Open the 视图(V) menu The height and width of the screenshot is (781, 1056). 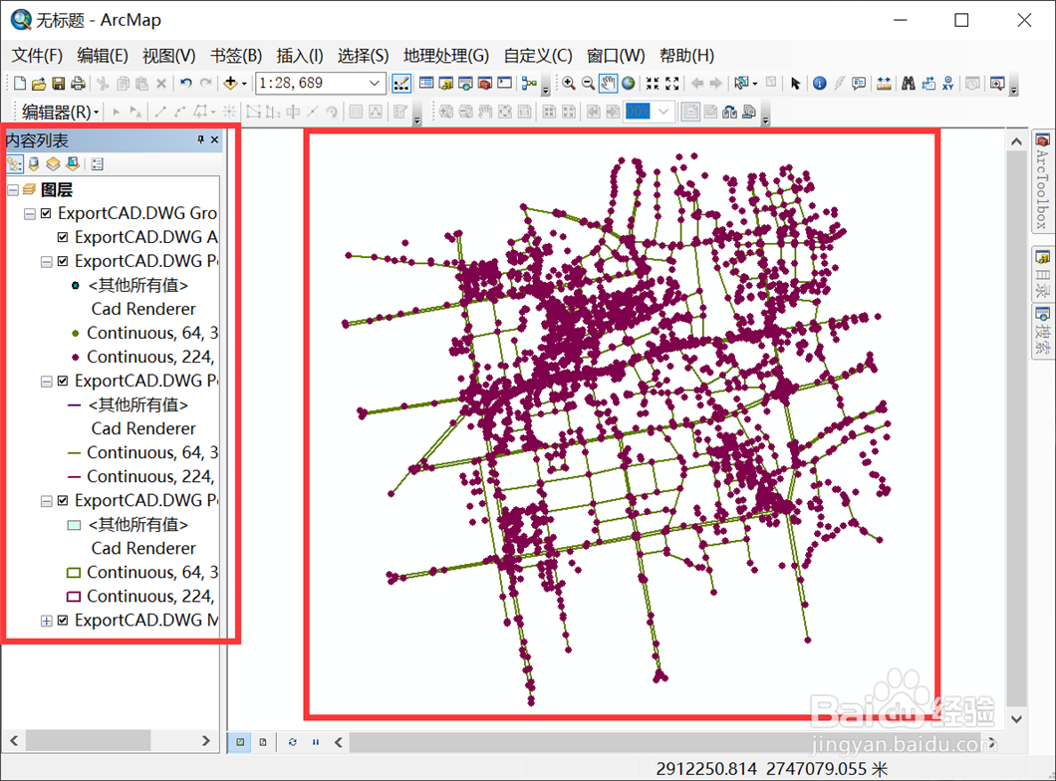[x=169, y=56]
